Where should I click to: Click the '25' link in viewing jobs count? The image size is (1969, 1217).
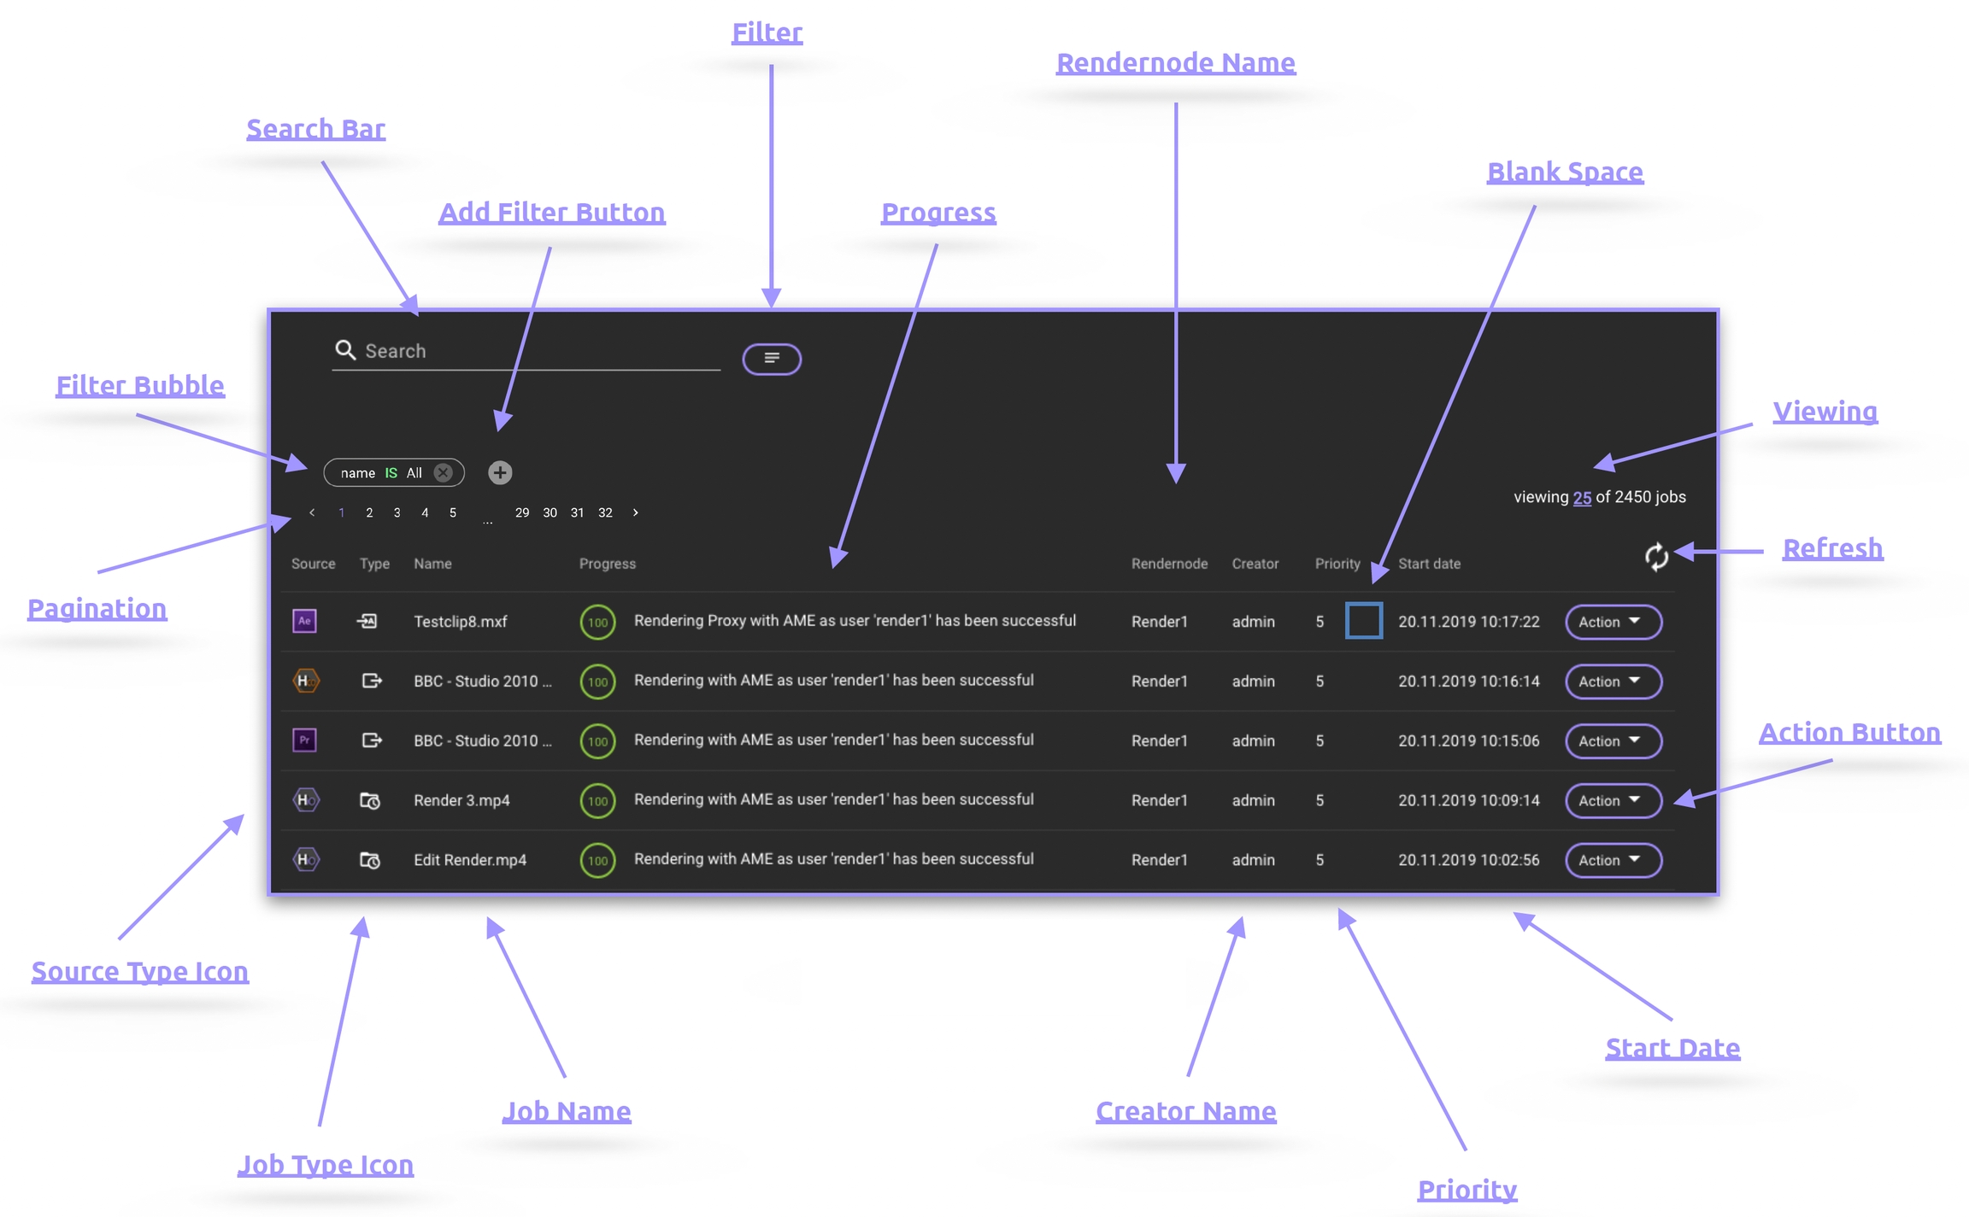point(1582,497)
